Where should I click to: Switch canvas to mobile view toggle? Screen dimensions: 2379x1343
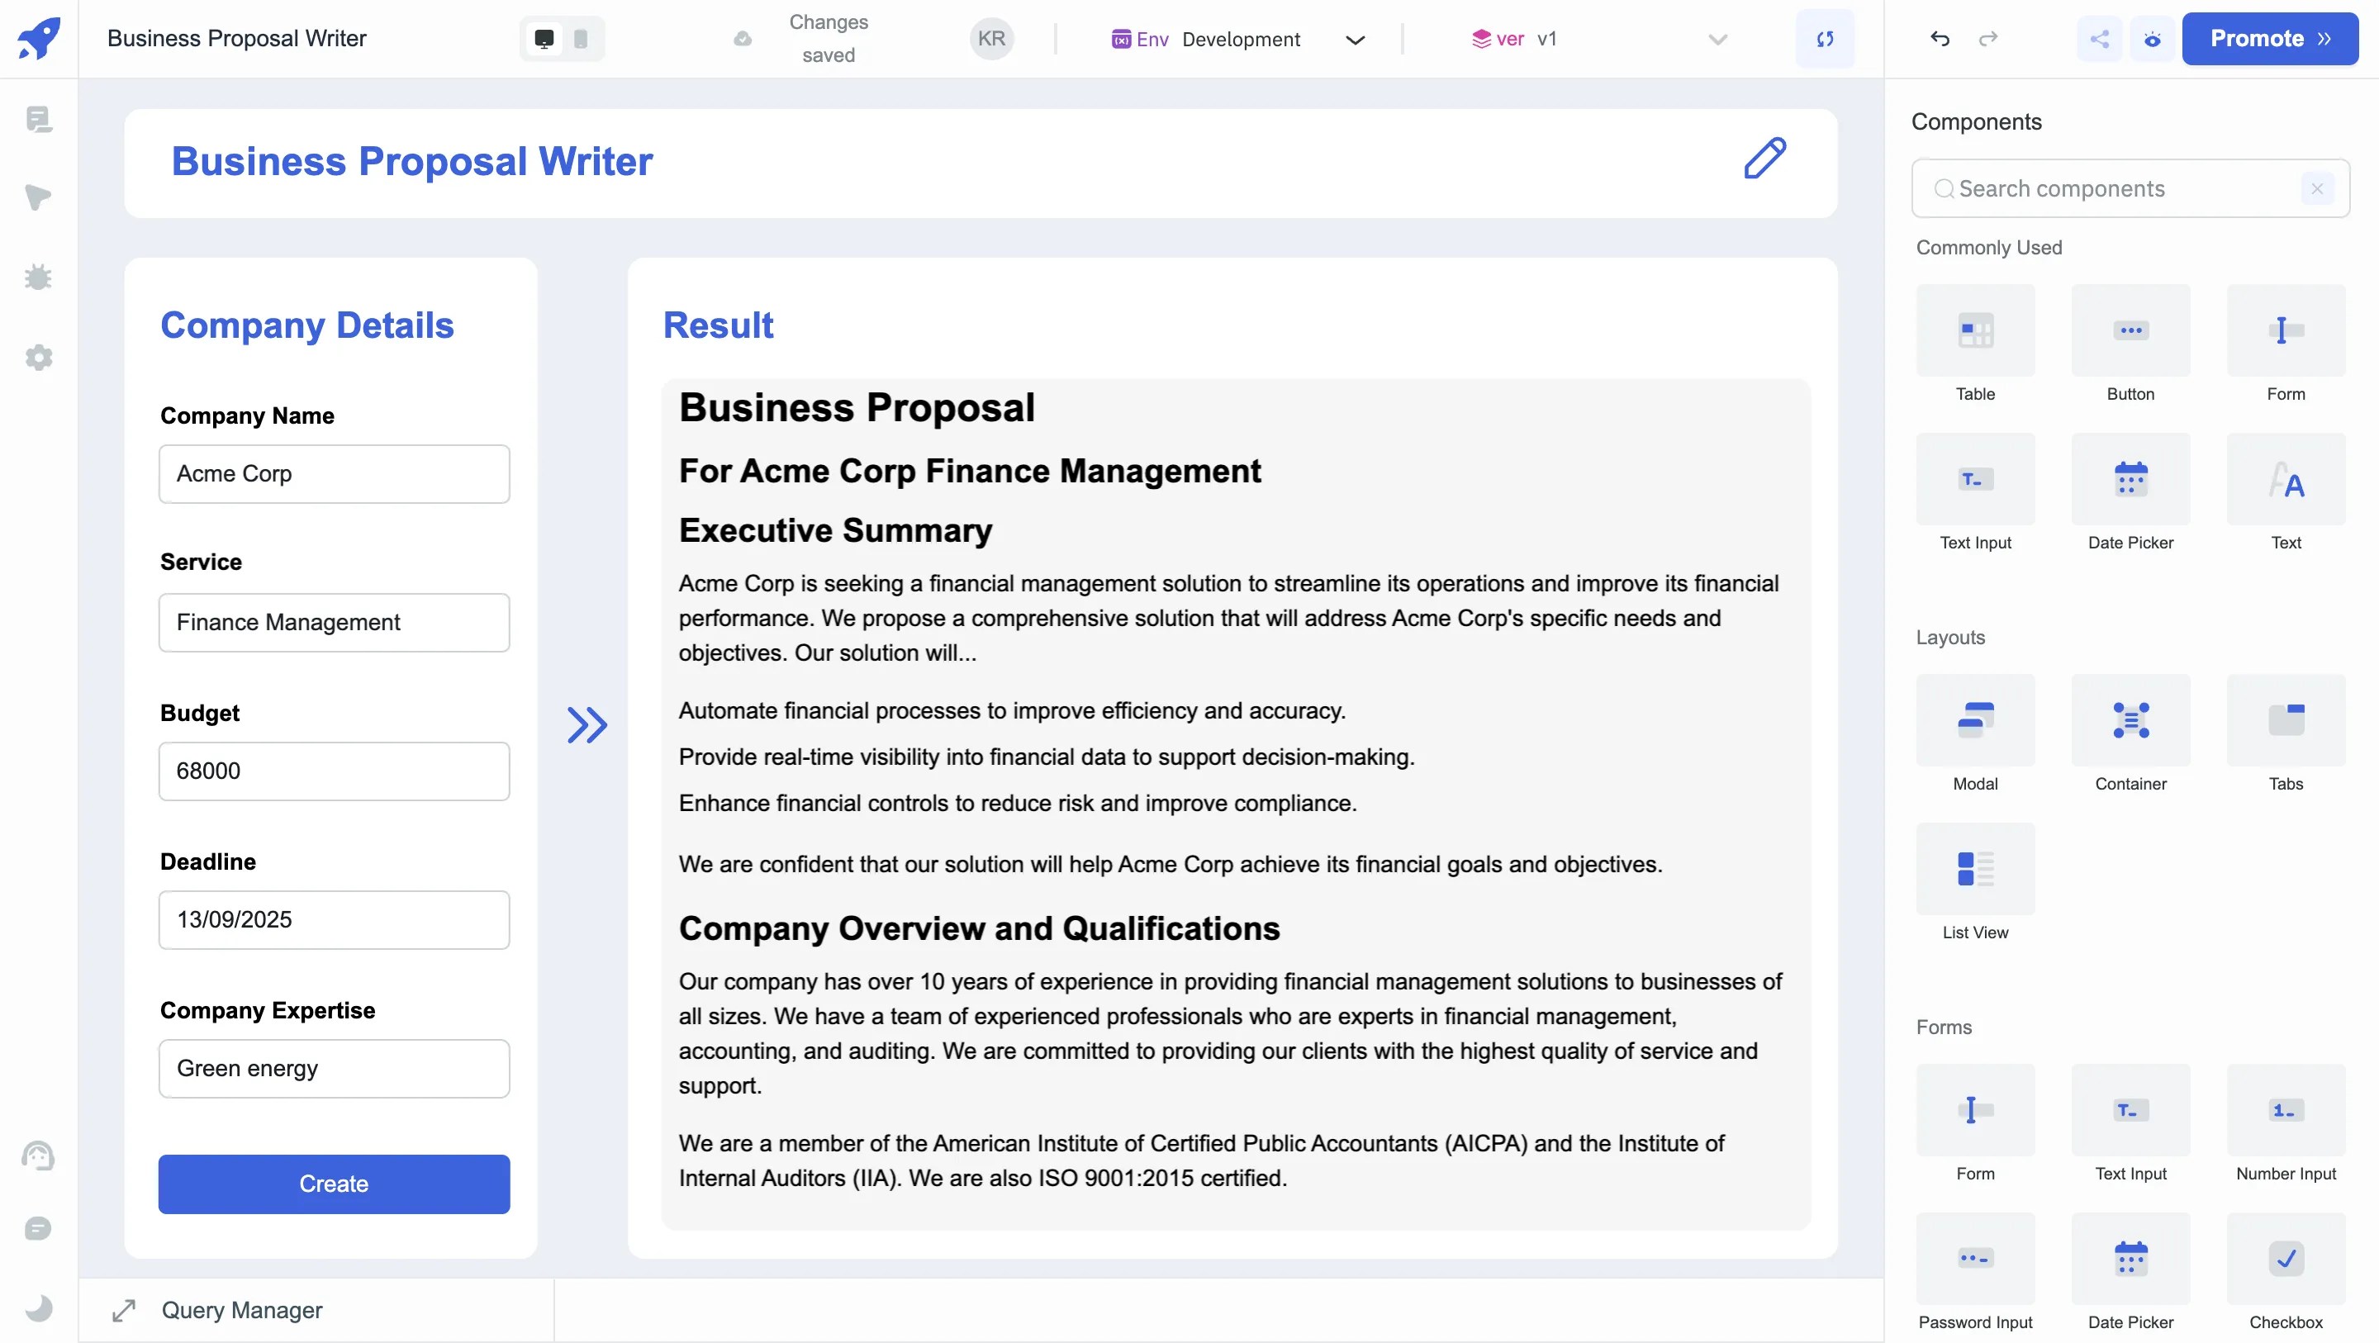[581, 39]
